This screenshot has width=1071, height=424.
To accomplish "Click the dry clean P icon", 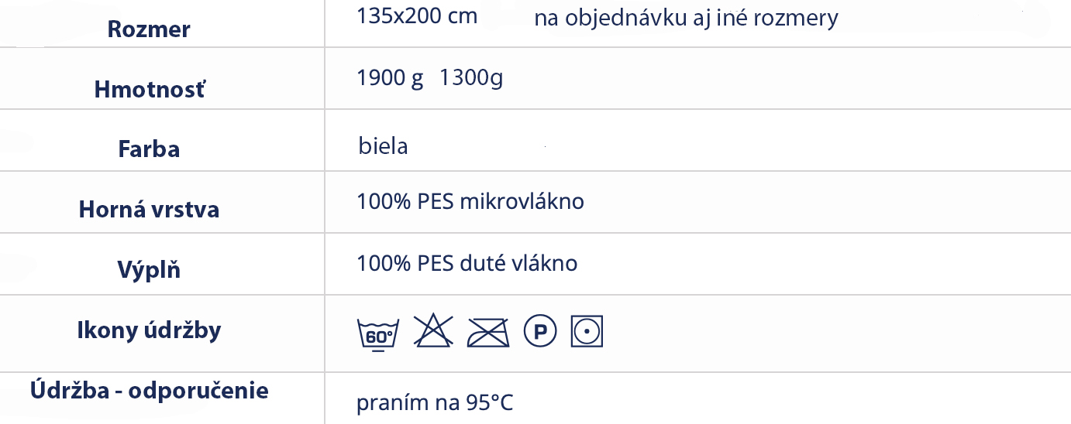I will [x=540, y=332].
